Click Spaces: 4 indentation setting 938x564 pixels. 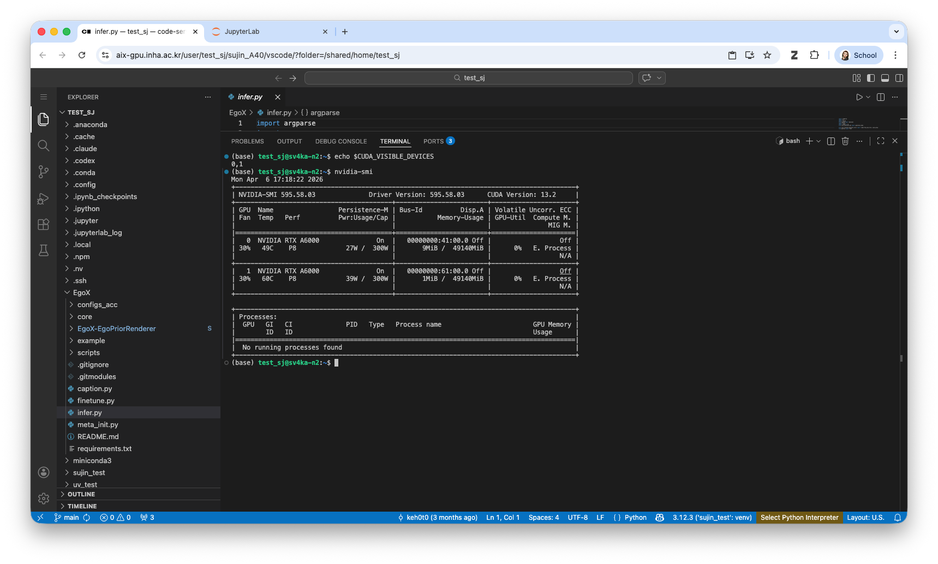[x=543, y=518]
